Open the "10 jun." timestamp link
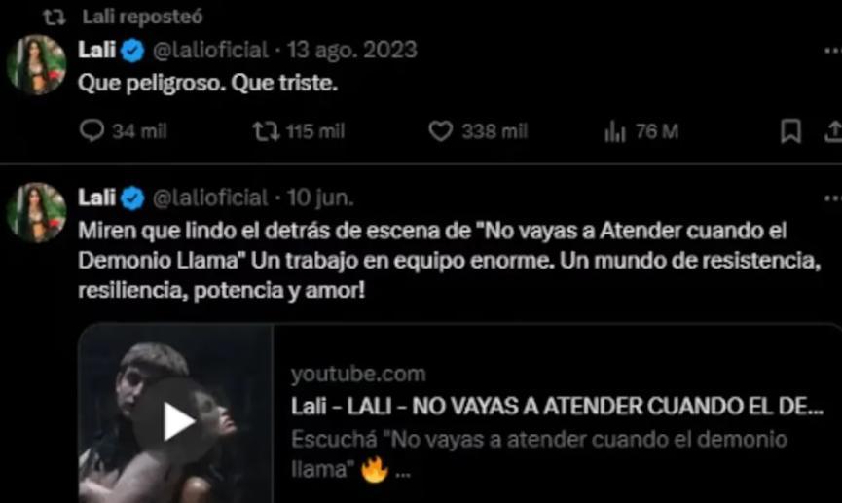Image resolution: width=842 pixels, height=503 pixels. [x=320, y=198]
